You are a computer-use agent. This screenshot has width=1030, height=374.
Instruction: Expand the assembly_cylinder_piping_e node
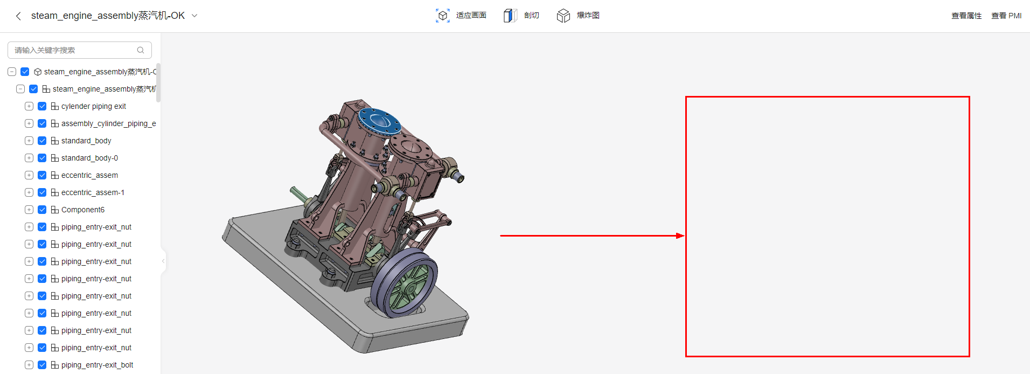pos(29,123)
